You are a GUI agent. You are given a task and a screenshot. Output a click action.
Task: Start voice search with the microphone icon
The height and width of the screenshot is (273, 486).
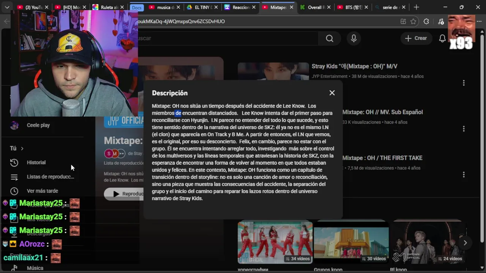click(x=354, y=38)
